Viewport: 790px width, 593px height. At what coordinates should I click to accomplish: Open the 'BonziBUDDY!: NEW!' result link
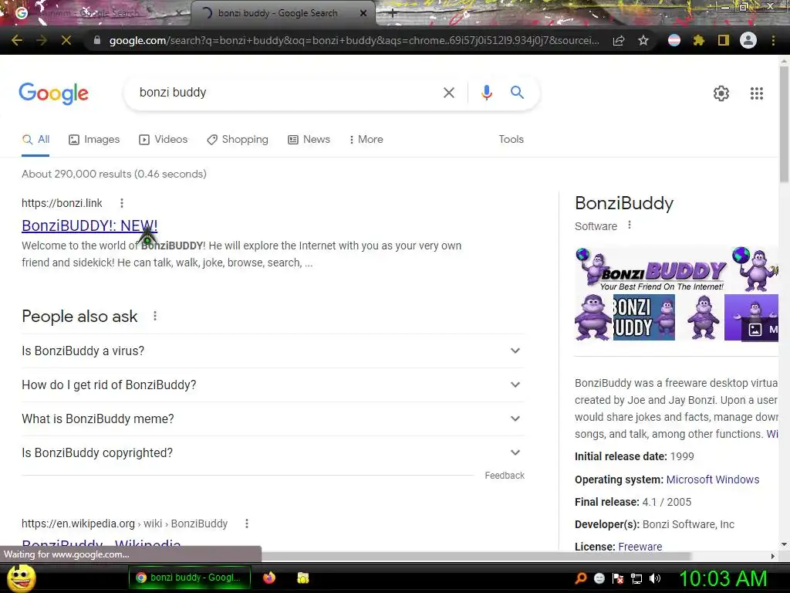tap(89, 226)
